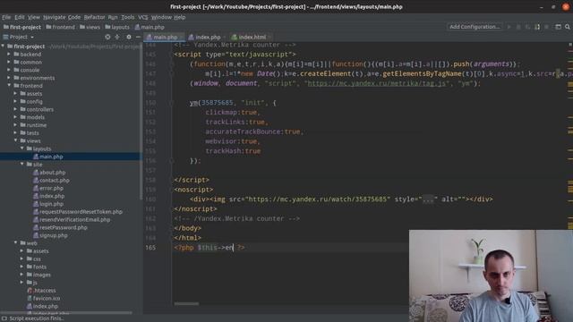Click the Script execution status bar message
The width and height of the screenshot is (573, 322).
click(36, 318)
